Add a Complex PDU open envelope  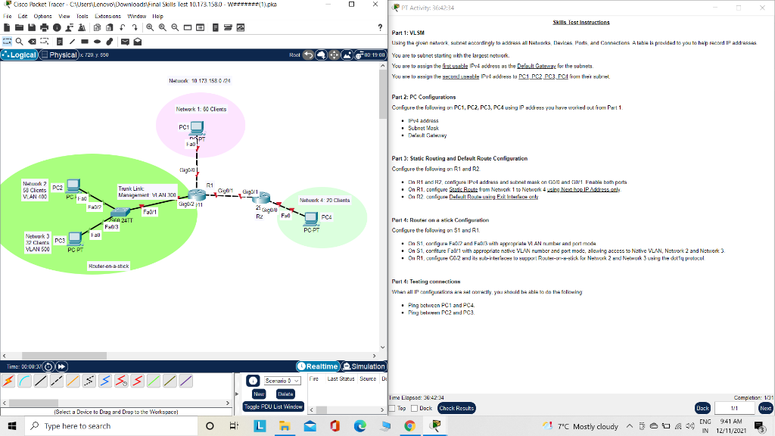click(138, 42)
